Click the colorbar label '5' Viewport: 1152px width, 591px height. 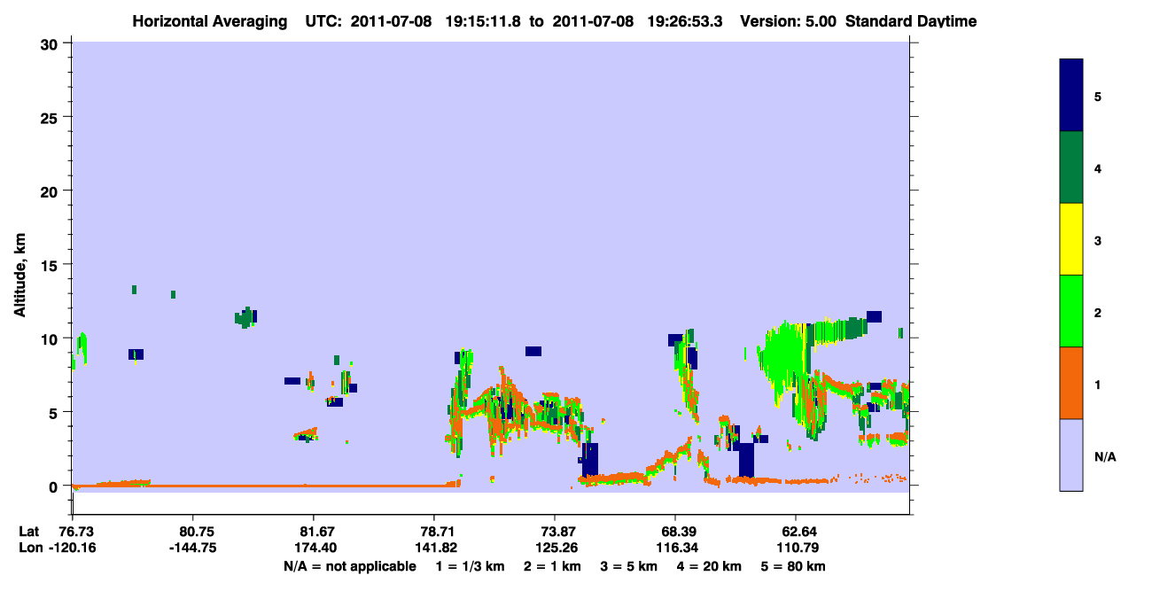click(x=1098, y=96)
